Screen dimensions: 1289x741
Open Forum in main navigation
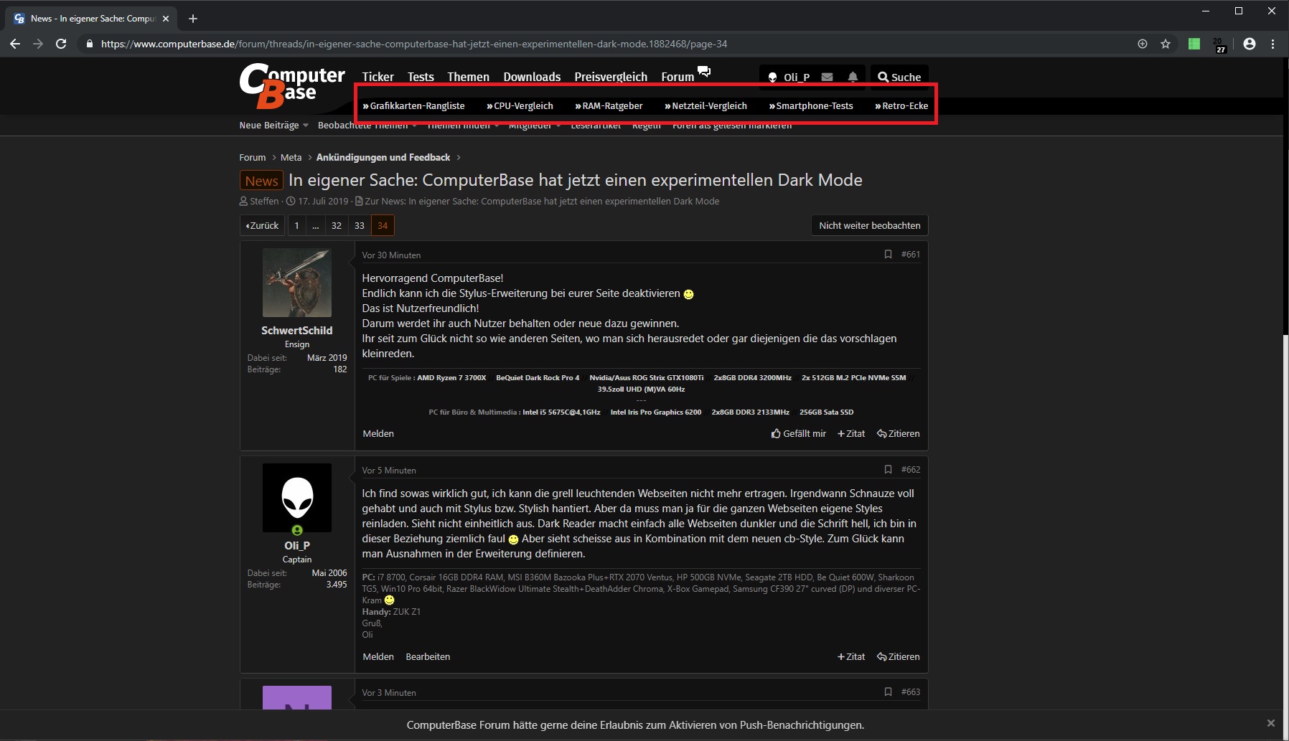click(678, 77)
